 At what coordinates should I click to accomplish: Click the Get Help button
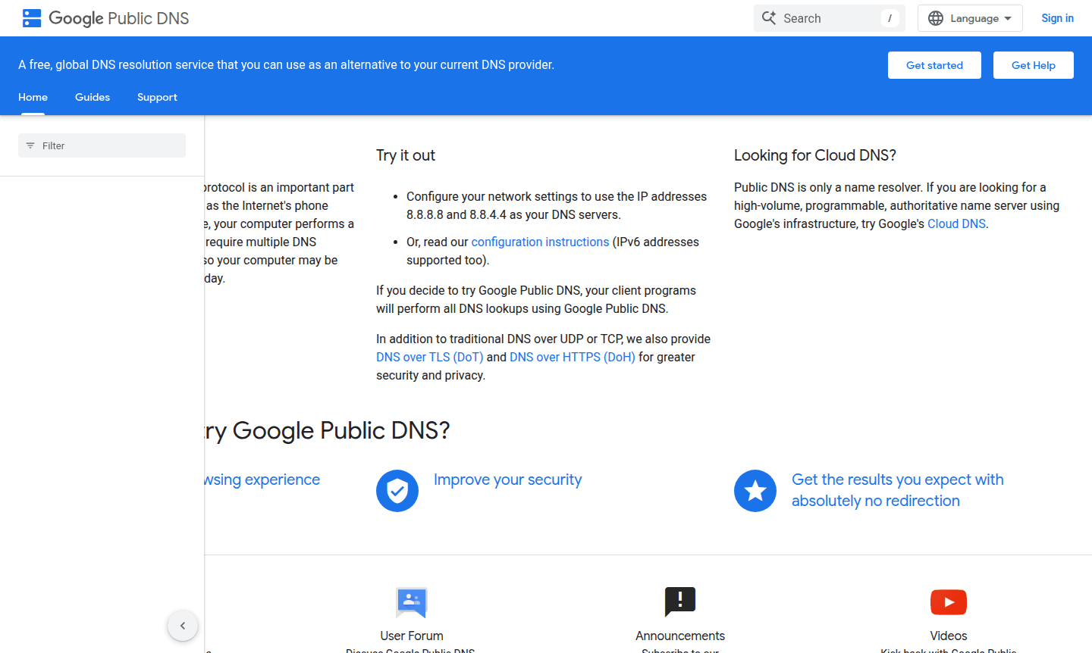[1033, 65]
